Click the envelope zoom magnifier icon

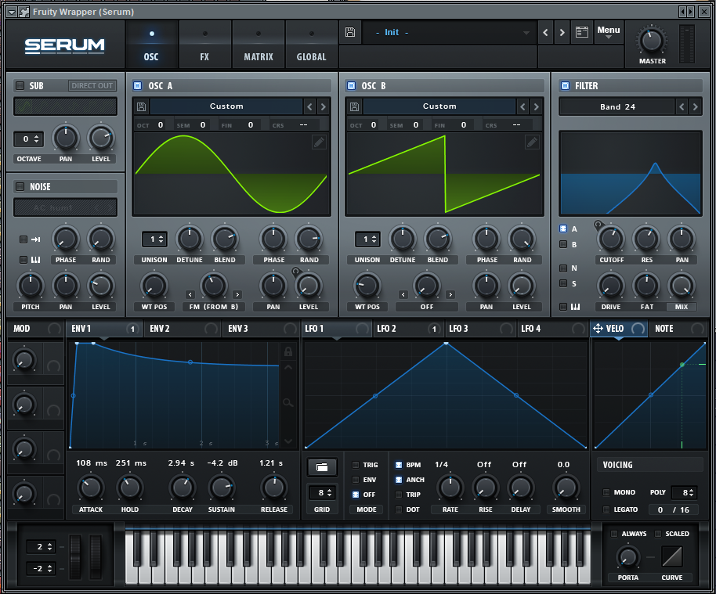(x=288, y=403)
